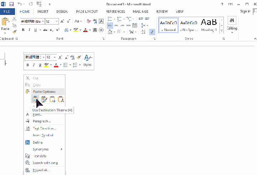This screenshot has width=257, height=175.
Task: Apply red font color in mini toolbar
Action: (x=56, y=65)
